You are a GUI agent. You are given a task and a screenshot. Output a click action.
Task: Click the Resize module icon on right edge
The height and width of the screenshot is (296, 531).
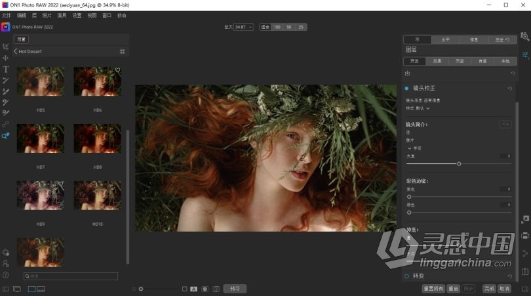pos(525,219)
